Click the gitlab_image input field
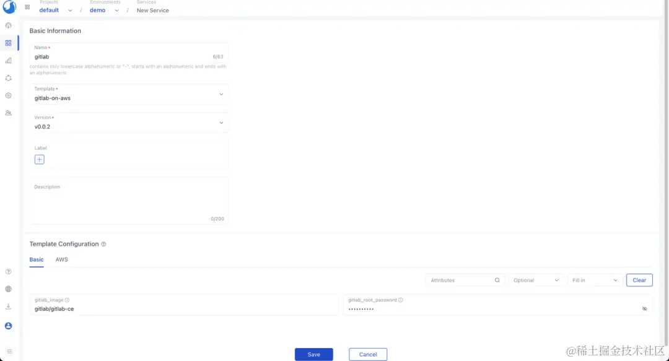This screenshot has width=669, height=361. 184,305
